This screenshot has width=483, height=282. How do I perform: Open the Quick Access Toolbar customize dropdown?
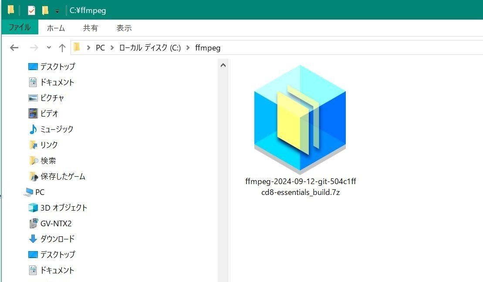click(57, 11)
